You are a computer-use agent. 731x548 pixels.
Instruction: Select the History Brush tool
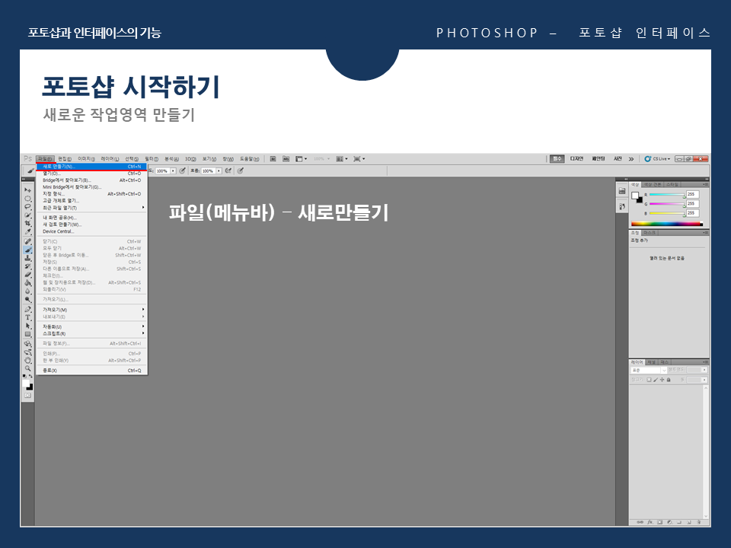pyautogui.click(x=28, y=266)
